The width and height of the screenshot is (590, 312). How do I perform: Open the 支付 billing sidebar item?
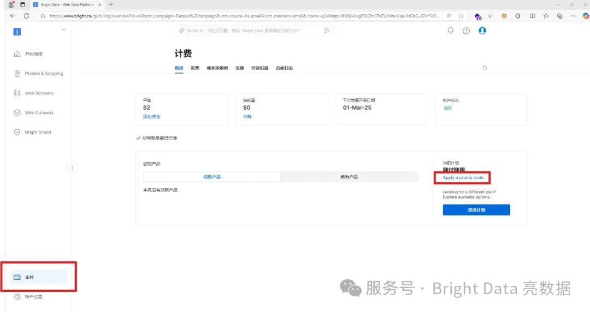point(38,278)
